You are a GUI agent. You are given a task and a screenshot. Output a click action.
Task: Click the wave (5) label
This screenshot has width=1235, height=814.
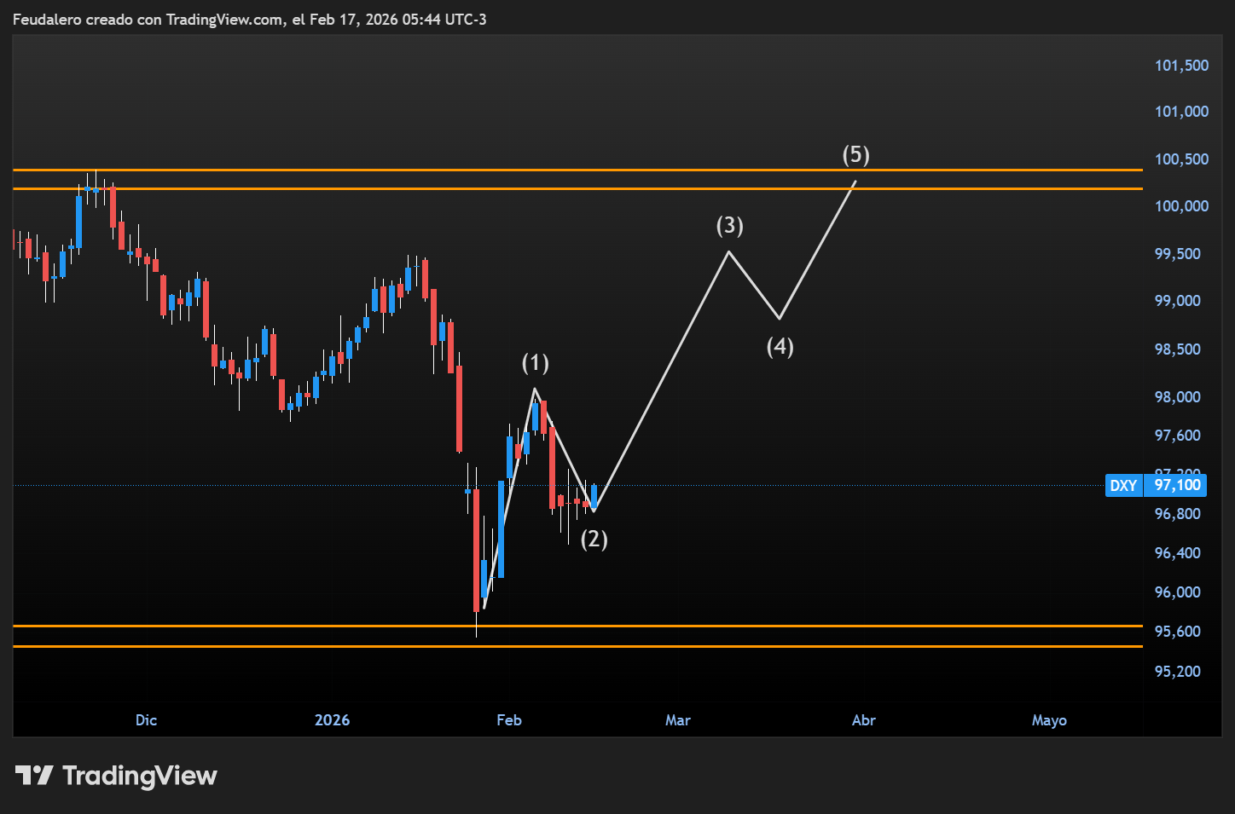click(855, 154)
